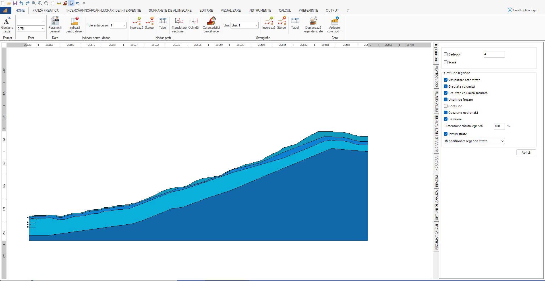Click the Aplică button
The image size is (545, 281).
(x=526, y=152)
